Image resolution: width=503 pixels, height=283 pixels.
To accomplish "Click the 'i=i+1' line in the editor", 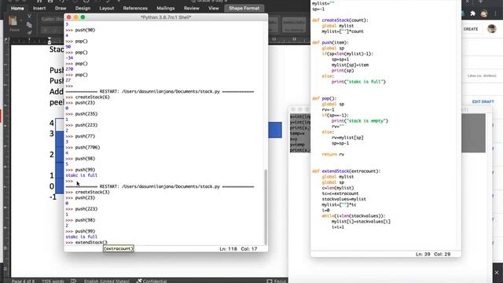I will pos(338,227).
